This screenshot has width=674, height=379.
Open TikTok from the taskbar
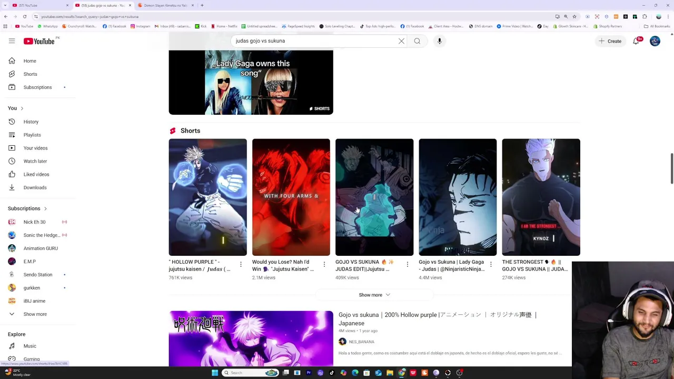pos(332,373)
